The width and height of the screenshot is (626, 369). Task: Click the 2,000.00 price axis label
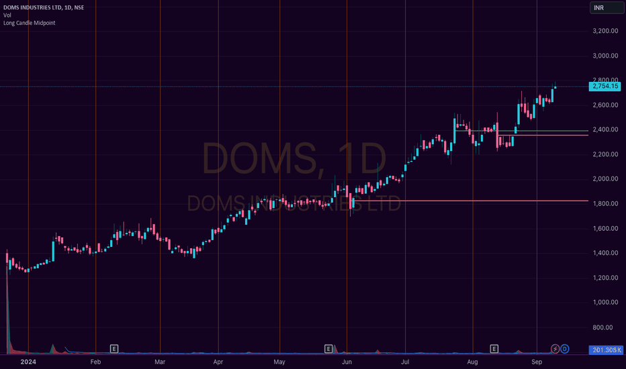pos(605,178)
